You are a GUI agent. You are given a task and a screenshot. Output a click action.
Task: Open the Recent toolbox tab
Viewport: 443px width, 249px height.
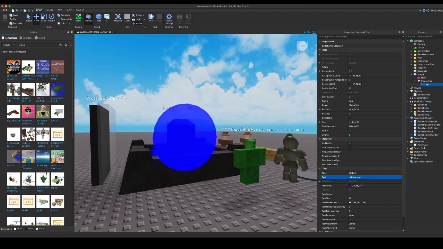[40, 38]
